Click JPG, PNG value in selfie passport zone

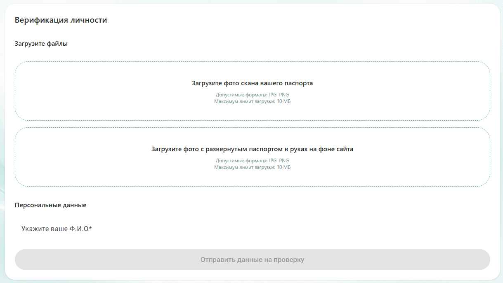(x=279, y=161)
